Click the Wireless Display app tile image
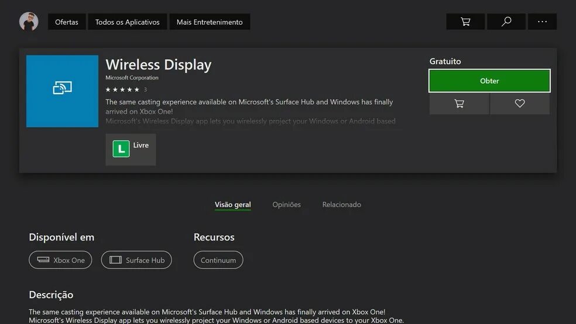 (x=62, y=91)
